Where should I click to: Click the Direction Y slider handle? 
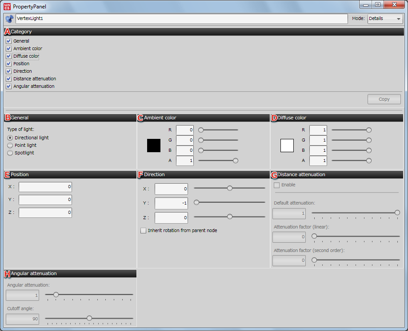point(196,202)
